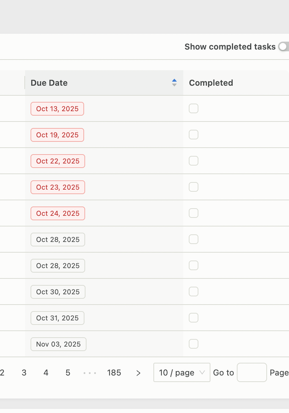Check the Completed box for Oct 13, 2025
Screen dimensions: 289x413
coord(194,109)
